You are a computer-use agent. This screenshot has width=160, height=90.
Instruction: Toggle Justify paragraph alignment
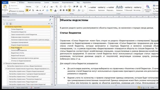click(69, 10)
